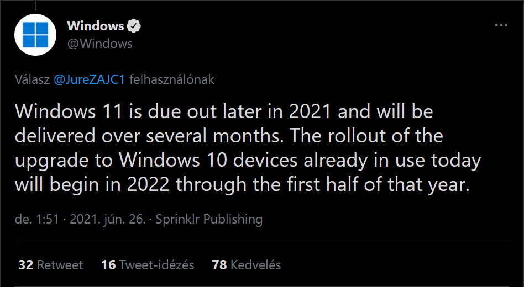Click the 2021. jún. 26. date
This screenshot has height=287, width=524.
pos(108,219)
